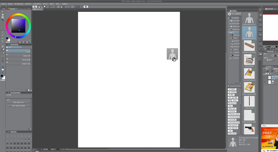Select the Cloth pen case (brown) thumbnail
Screen dimensions: 278x152
pyautogui.click(x=249, y=46)
